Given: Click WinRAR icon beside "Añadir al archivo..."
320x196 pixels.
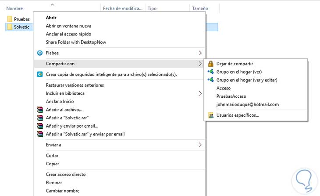Looking at the screenshot, I should [40, 110].
